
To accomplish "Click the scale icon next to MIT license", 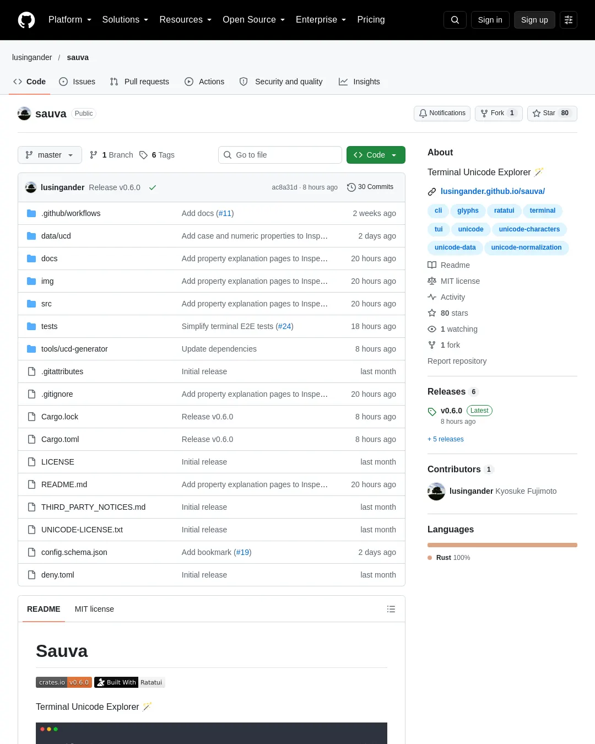I will click(x=432, y=281).
